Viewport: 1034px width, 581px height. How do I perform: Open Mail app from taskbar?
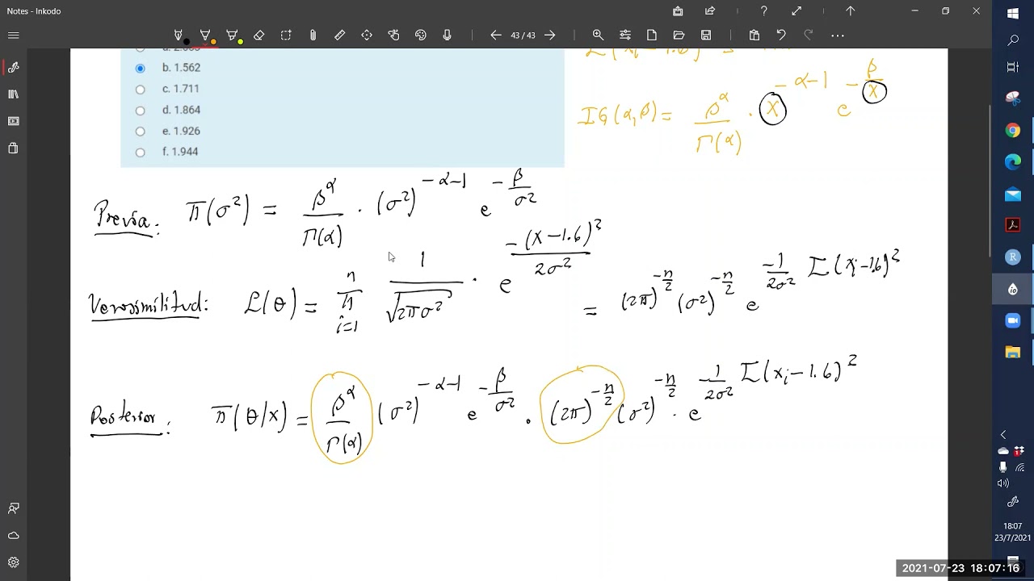click(1013, 194)
